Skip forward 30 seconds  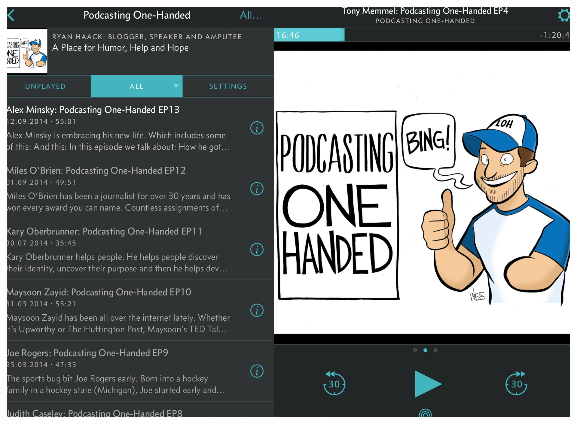click(516, 383)
